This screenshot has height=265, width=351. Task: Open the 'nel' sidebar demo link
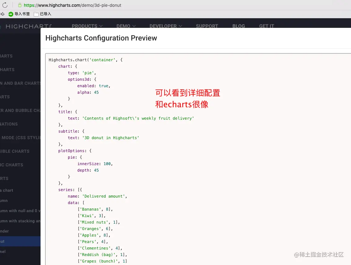coord(3,252)
